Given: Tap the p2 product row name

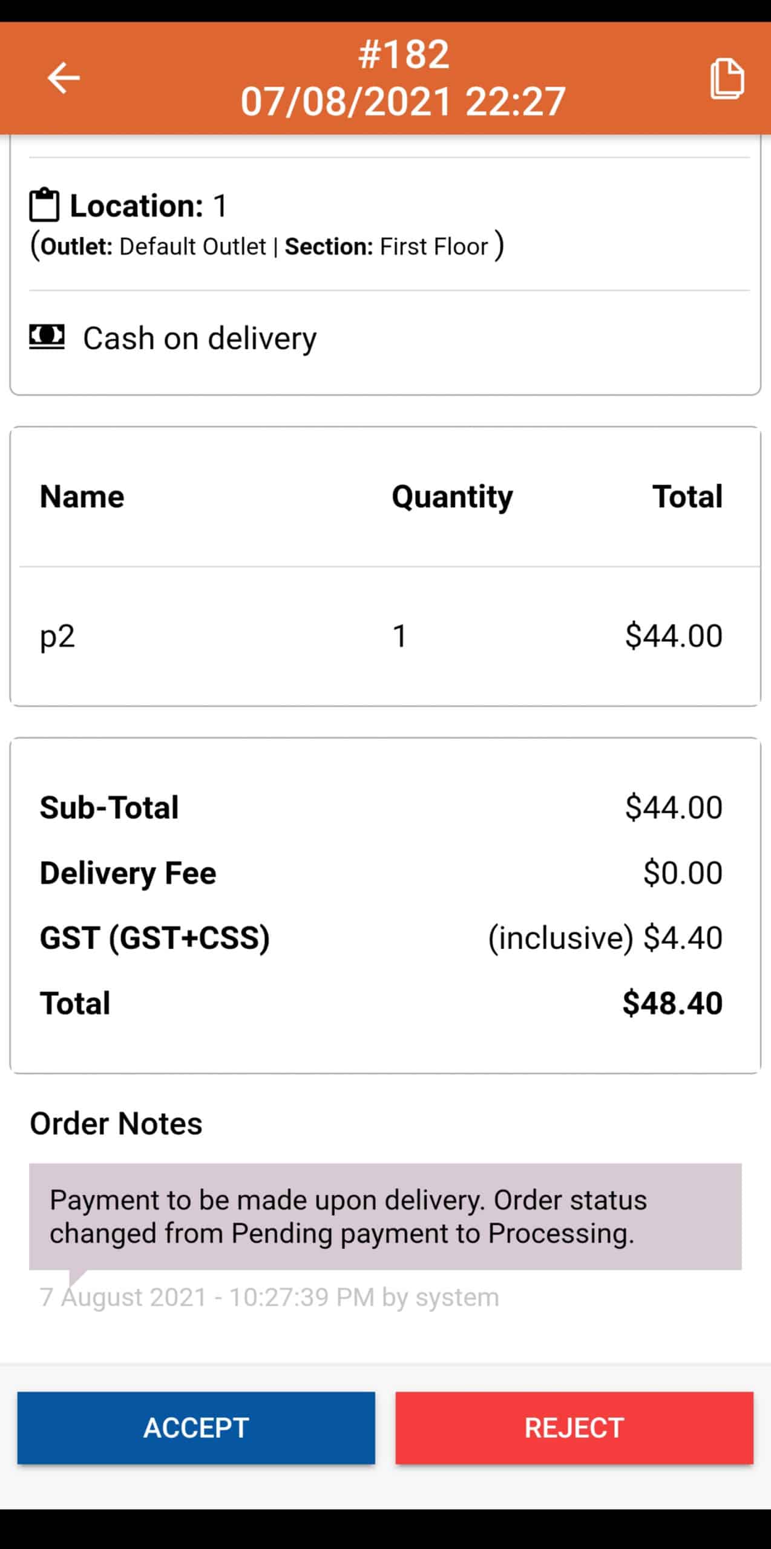Looking at the screenshot, I should (57, 637).
